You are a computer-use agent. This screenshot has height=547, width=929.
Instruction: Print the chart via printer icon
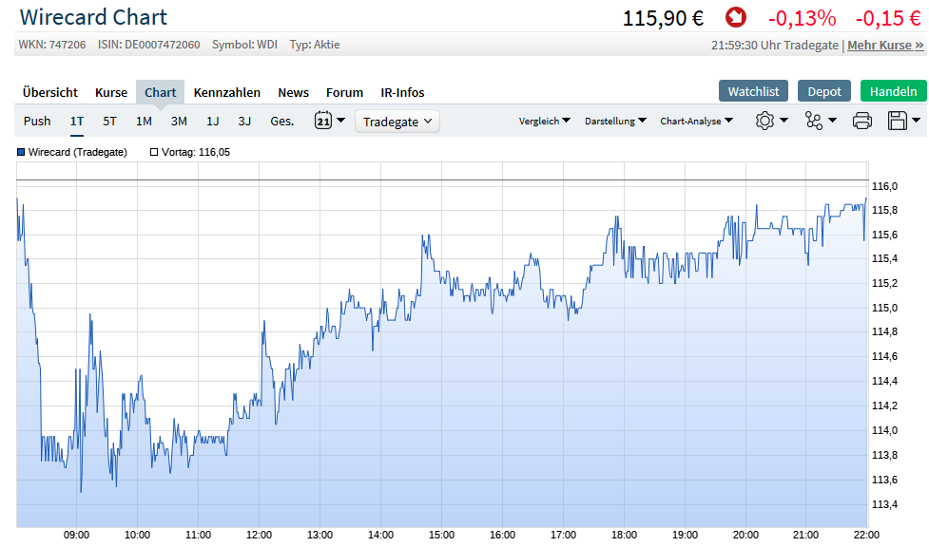point(863,121)
